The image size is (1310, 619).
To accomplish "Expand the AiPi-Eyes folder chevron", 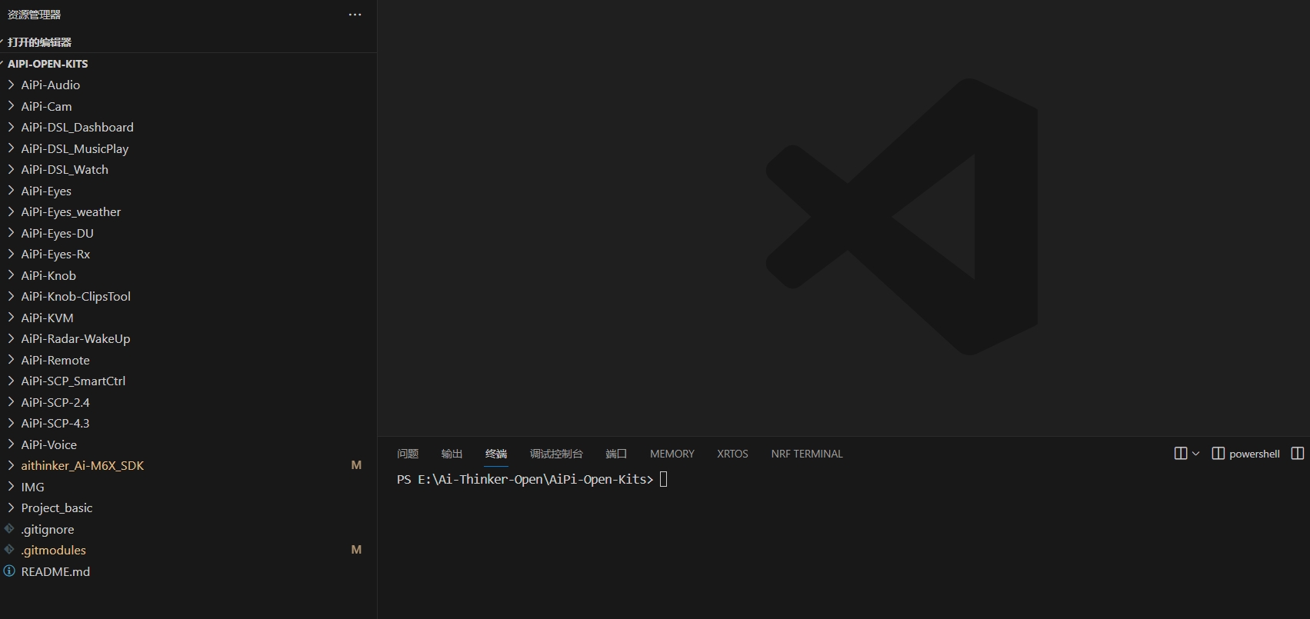I will pyautogui.click(x=11, y=191).
